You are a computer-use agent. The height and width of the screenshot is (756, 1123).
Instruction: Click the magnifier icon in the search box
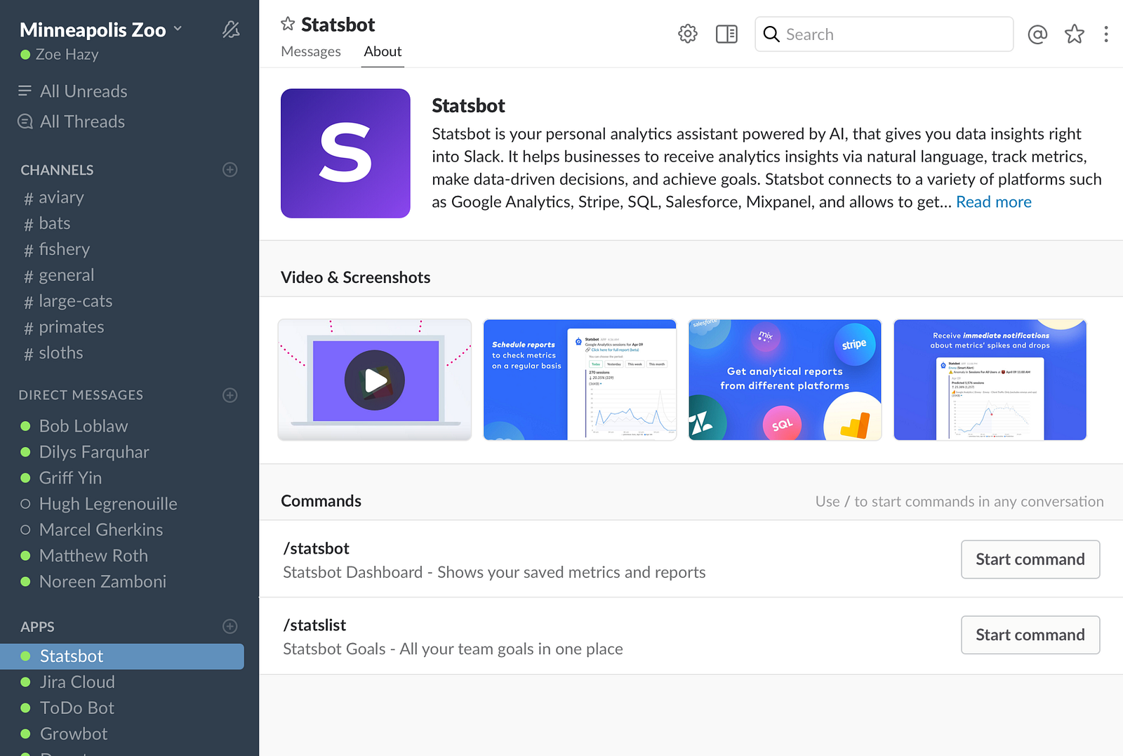coord(771,34)
